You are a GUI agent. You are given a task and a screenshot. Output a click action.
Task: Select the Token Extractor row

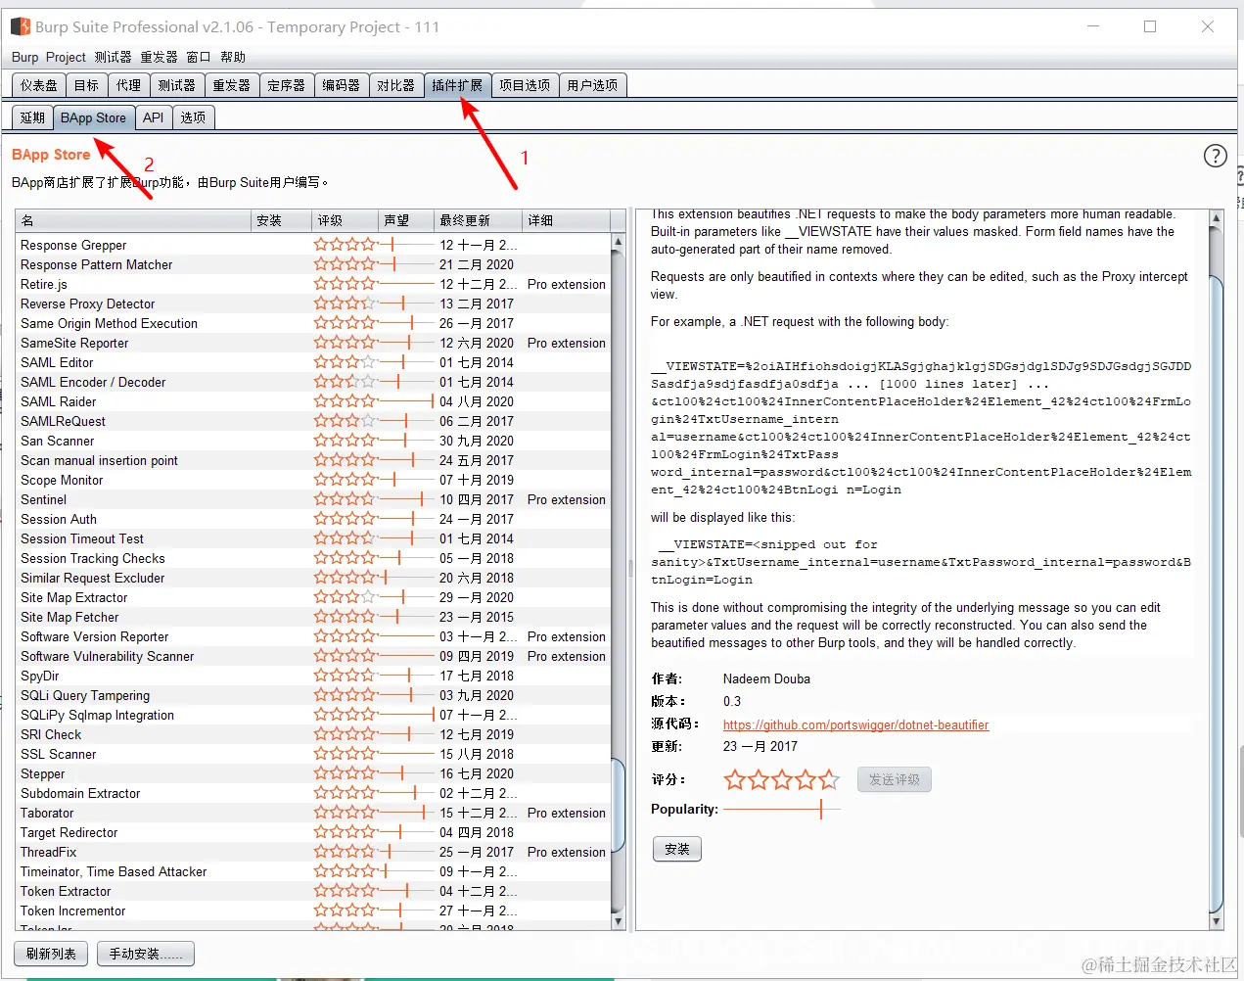[x=313, y=891]
